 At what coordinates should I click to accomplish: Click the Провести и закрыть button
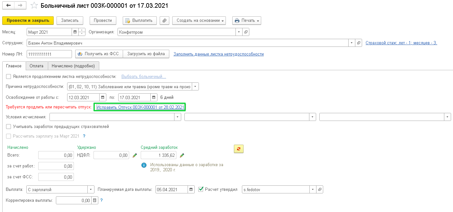[x=28, y=21]
